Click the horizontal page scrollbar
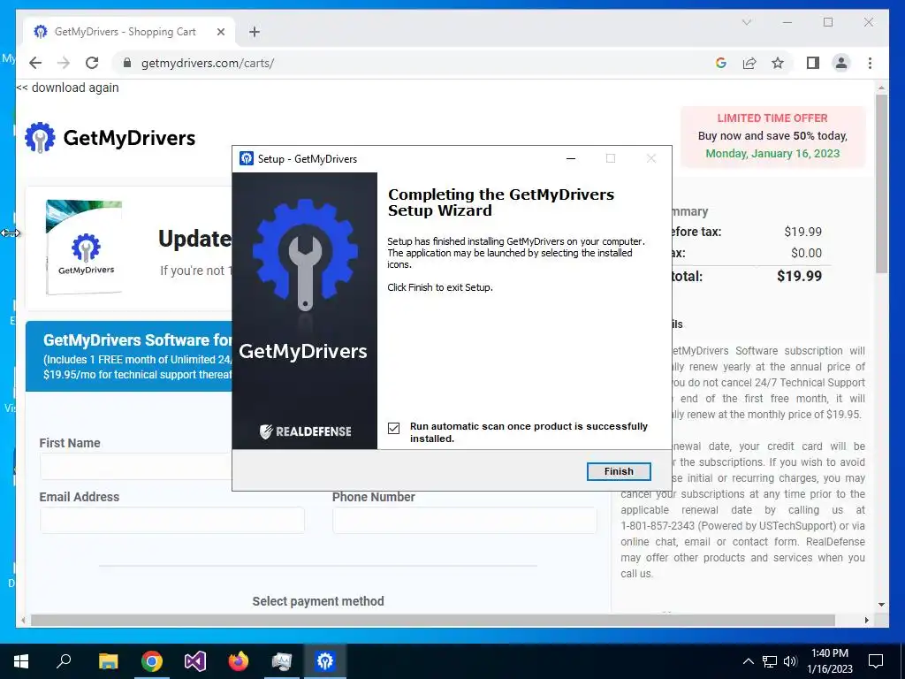This screenshot has height=679, width=905. (433, 620)
